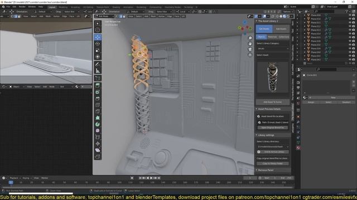Select the Extrude Region tool
The height and width of the screenshot is (200, 357).
(x=98, y=86)
